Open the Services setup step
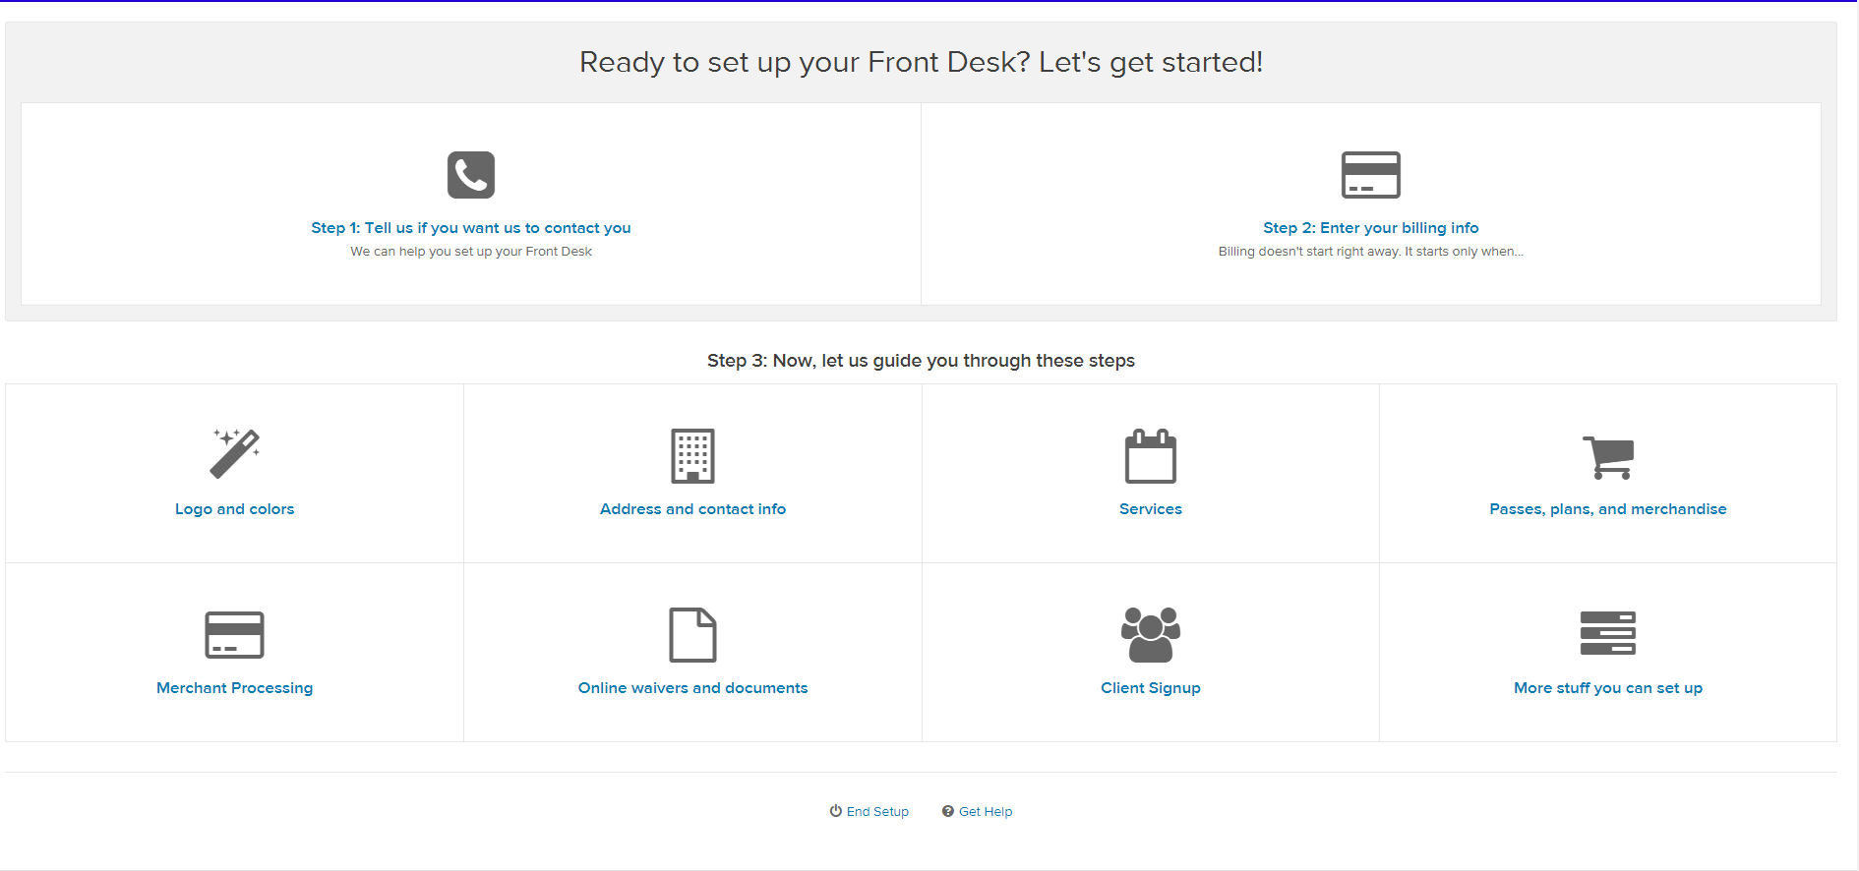 click(1151, 509)
